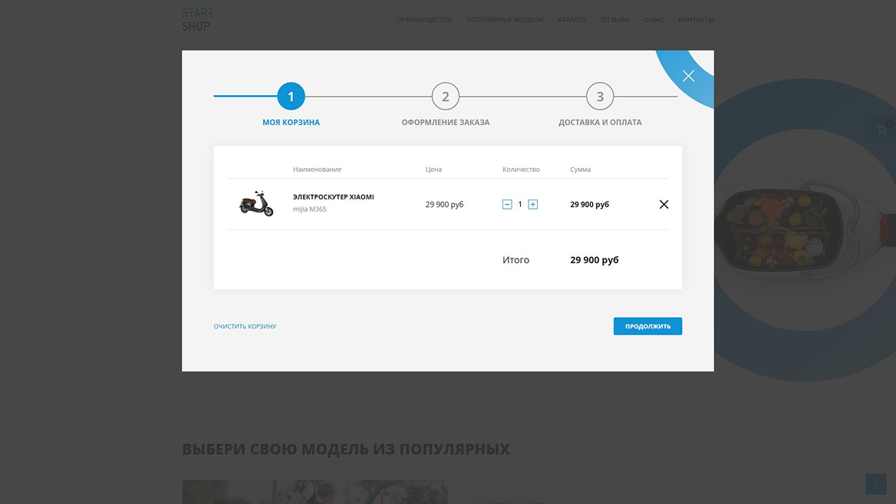Click the electric scooter product thumbnail
This screenshot has height=504, width=896.
[x=255, y=203]
